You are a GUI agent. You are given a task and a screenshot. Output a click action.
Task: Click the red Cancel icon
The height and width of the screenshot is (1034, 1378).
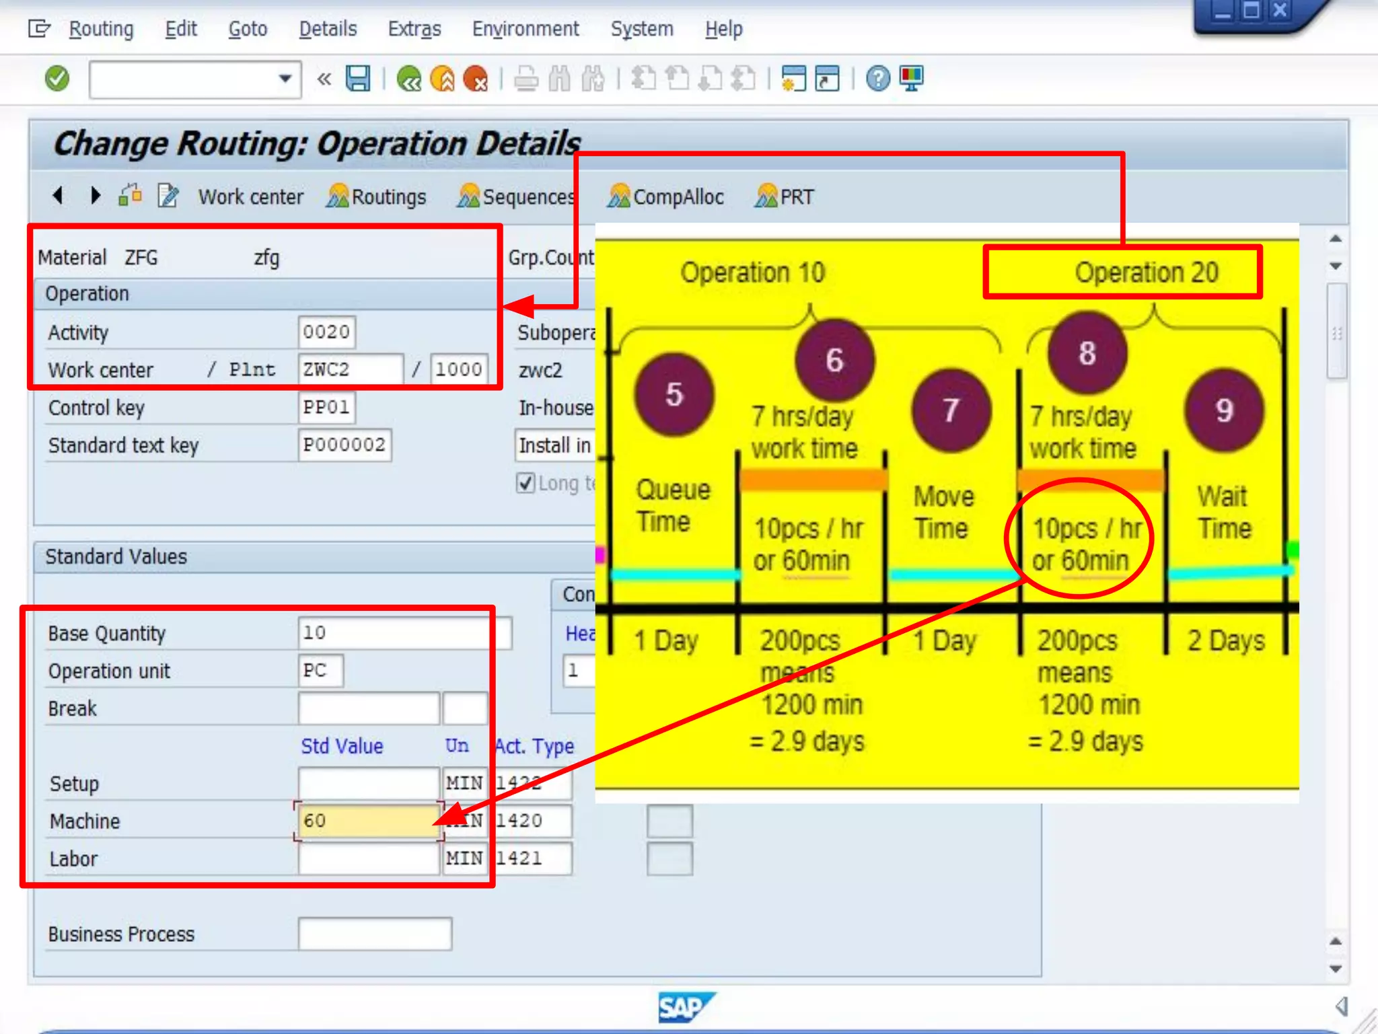coord(476,79)
